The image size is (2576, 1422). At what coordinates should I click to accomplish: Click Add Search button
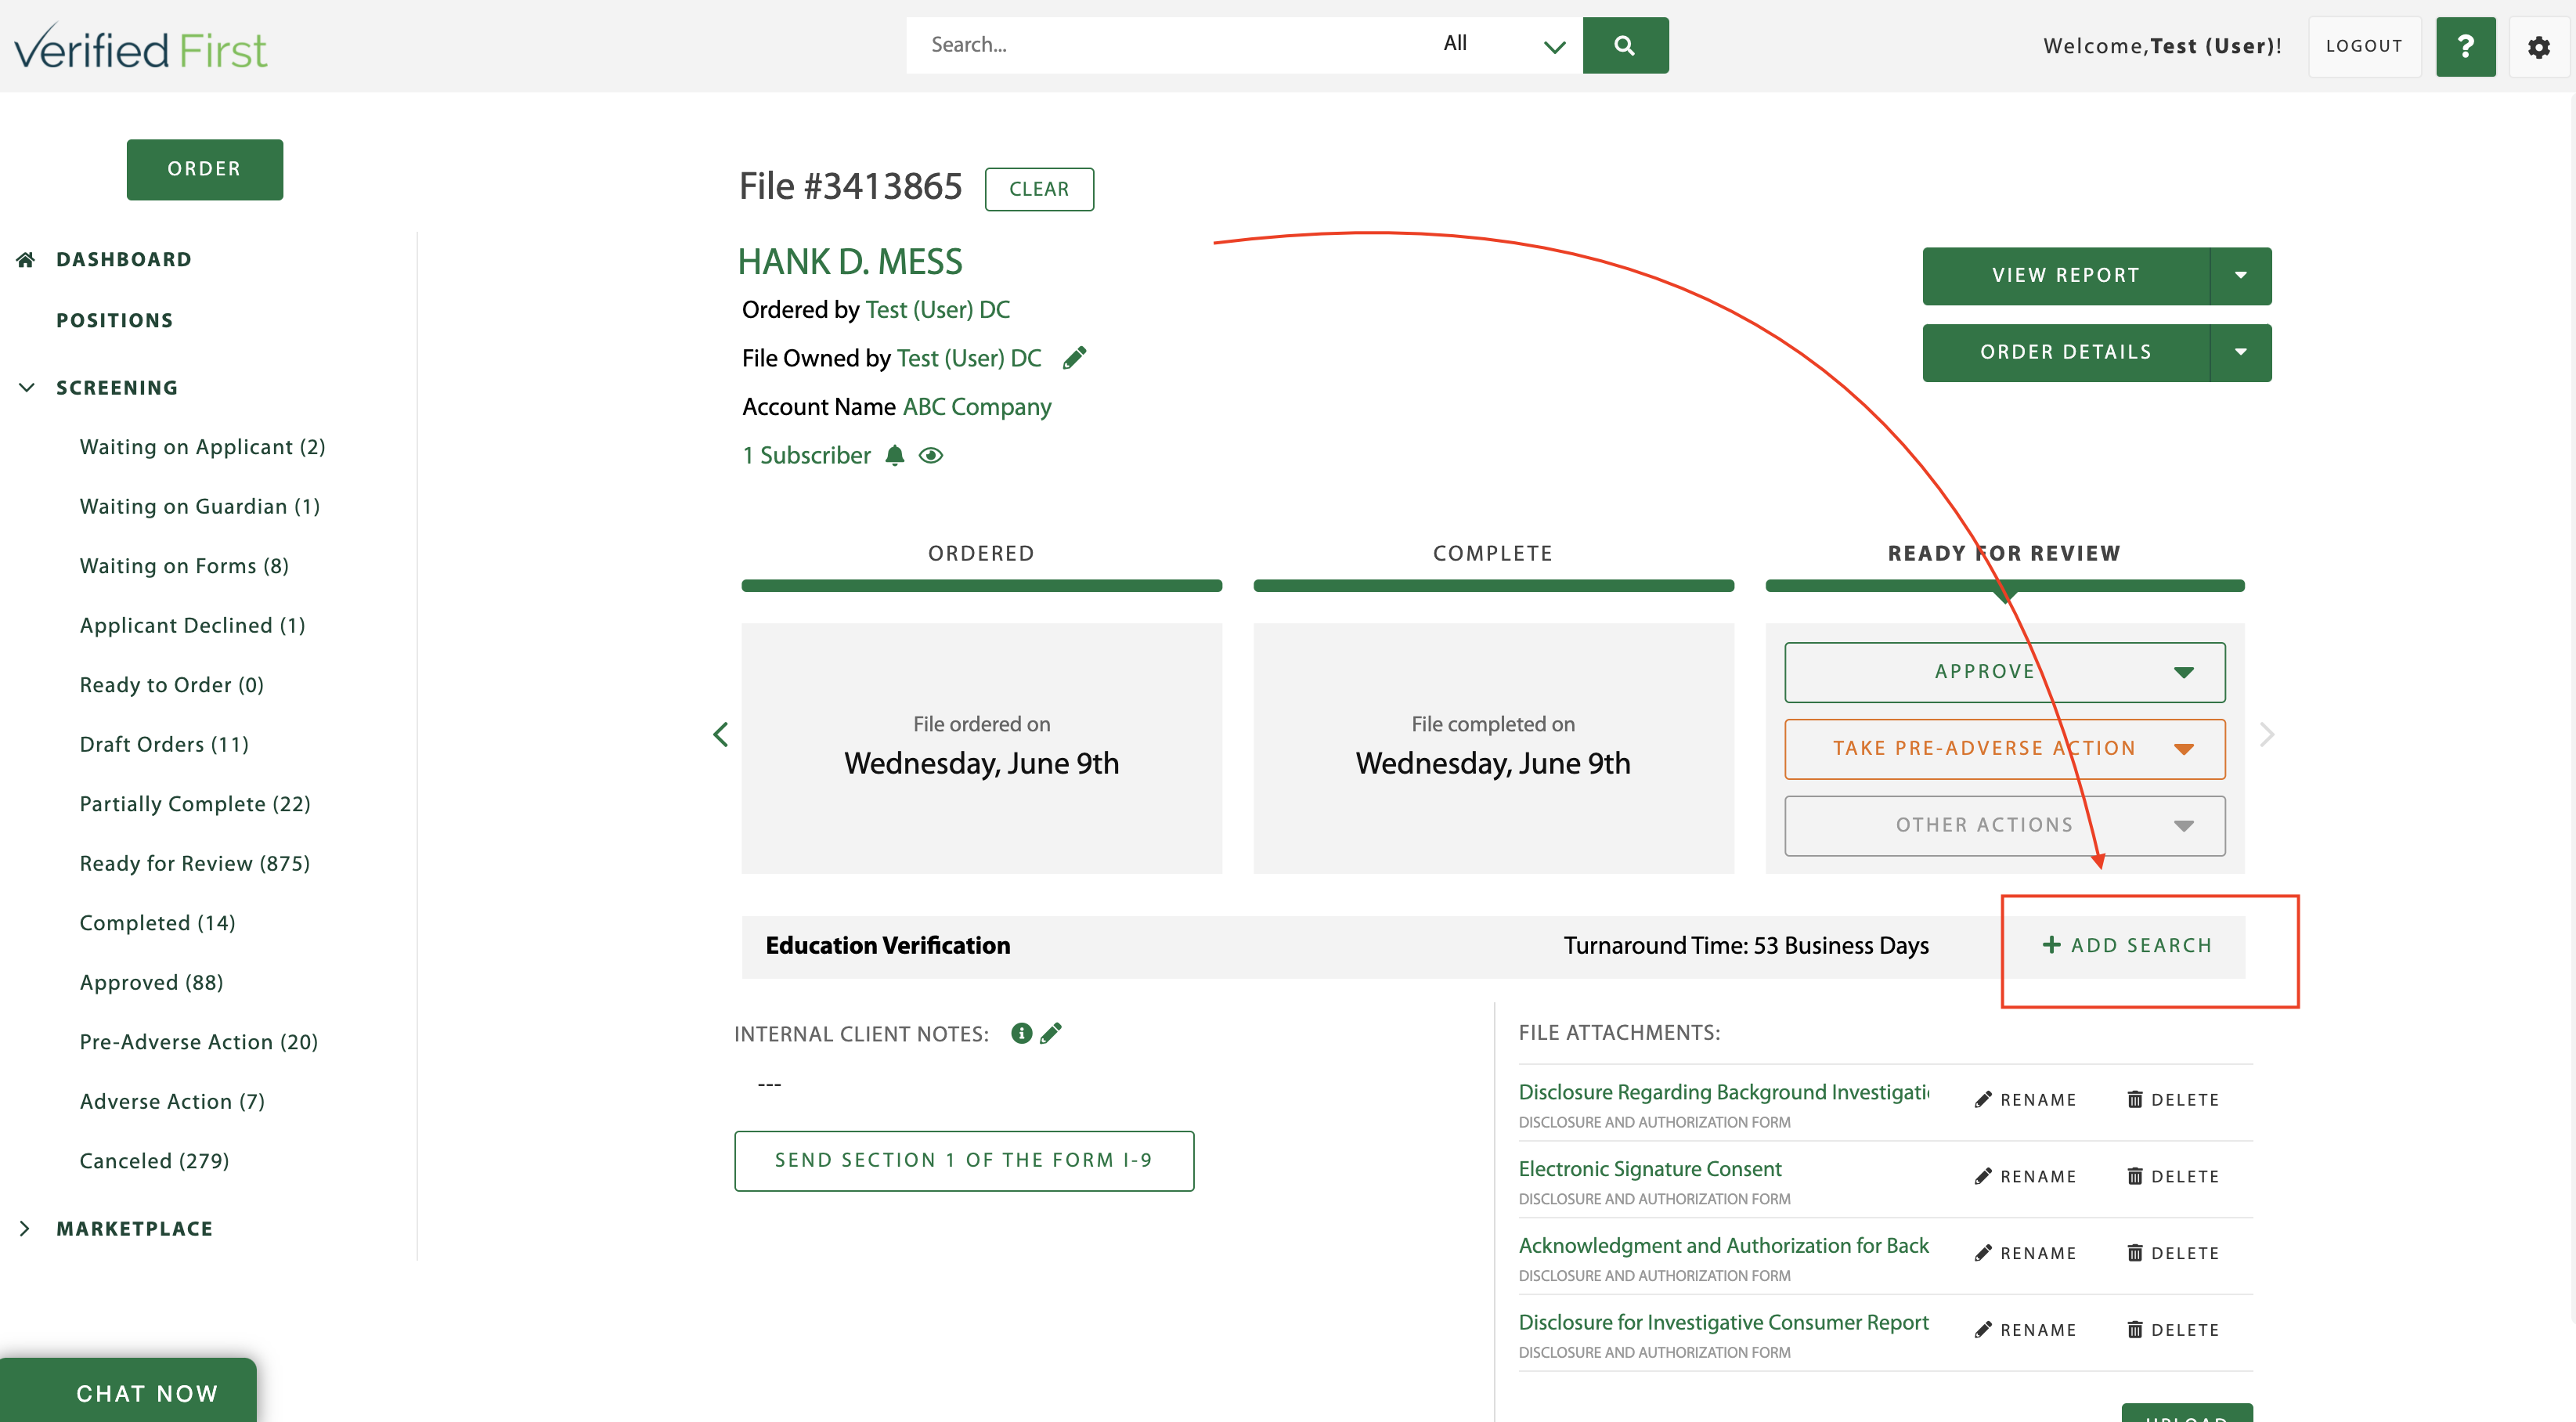pyautogui.click(x=2127, y=946)
